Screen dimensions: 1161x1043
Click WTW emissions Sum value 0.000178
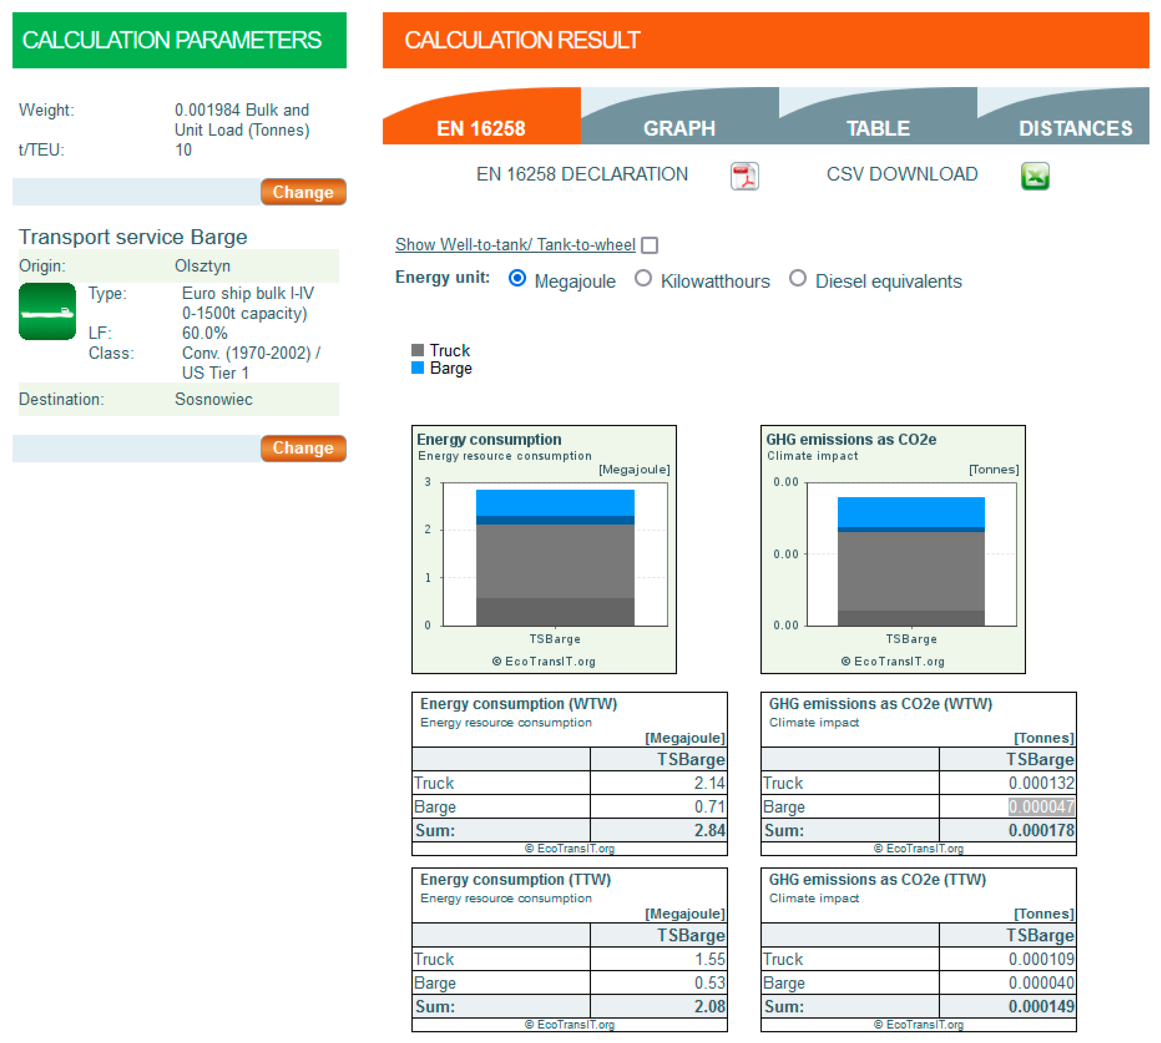coord(1041,830)
